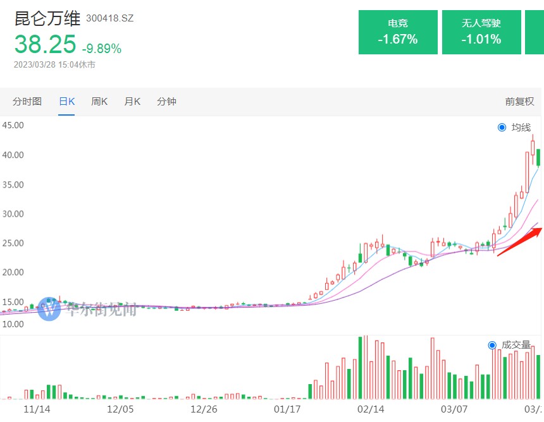Click the blue W watermark logo
544x422 pixels.
click(x=49, y=309)
